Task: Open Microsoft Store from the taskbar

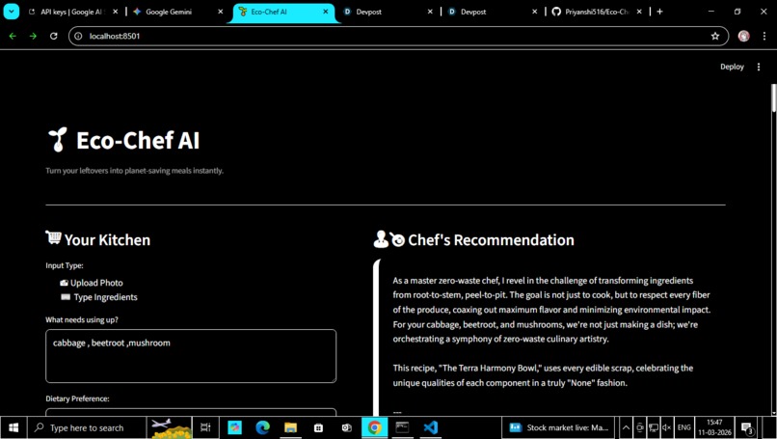Action: [x=319, y=427]
